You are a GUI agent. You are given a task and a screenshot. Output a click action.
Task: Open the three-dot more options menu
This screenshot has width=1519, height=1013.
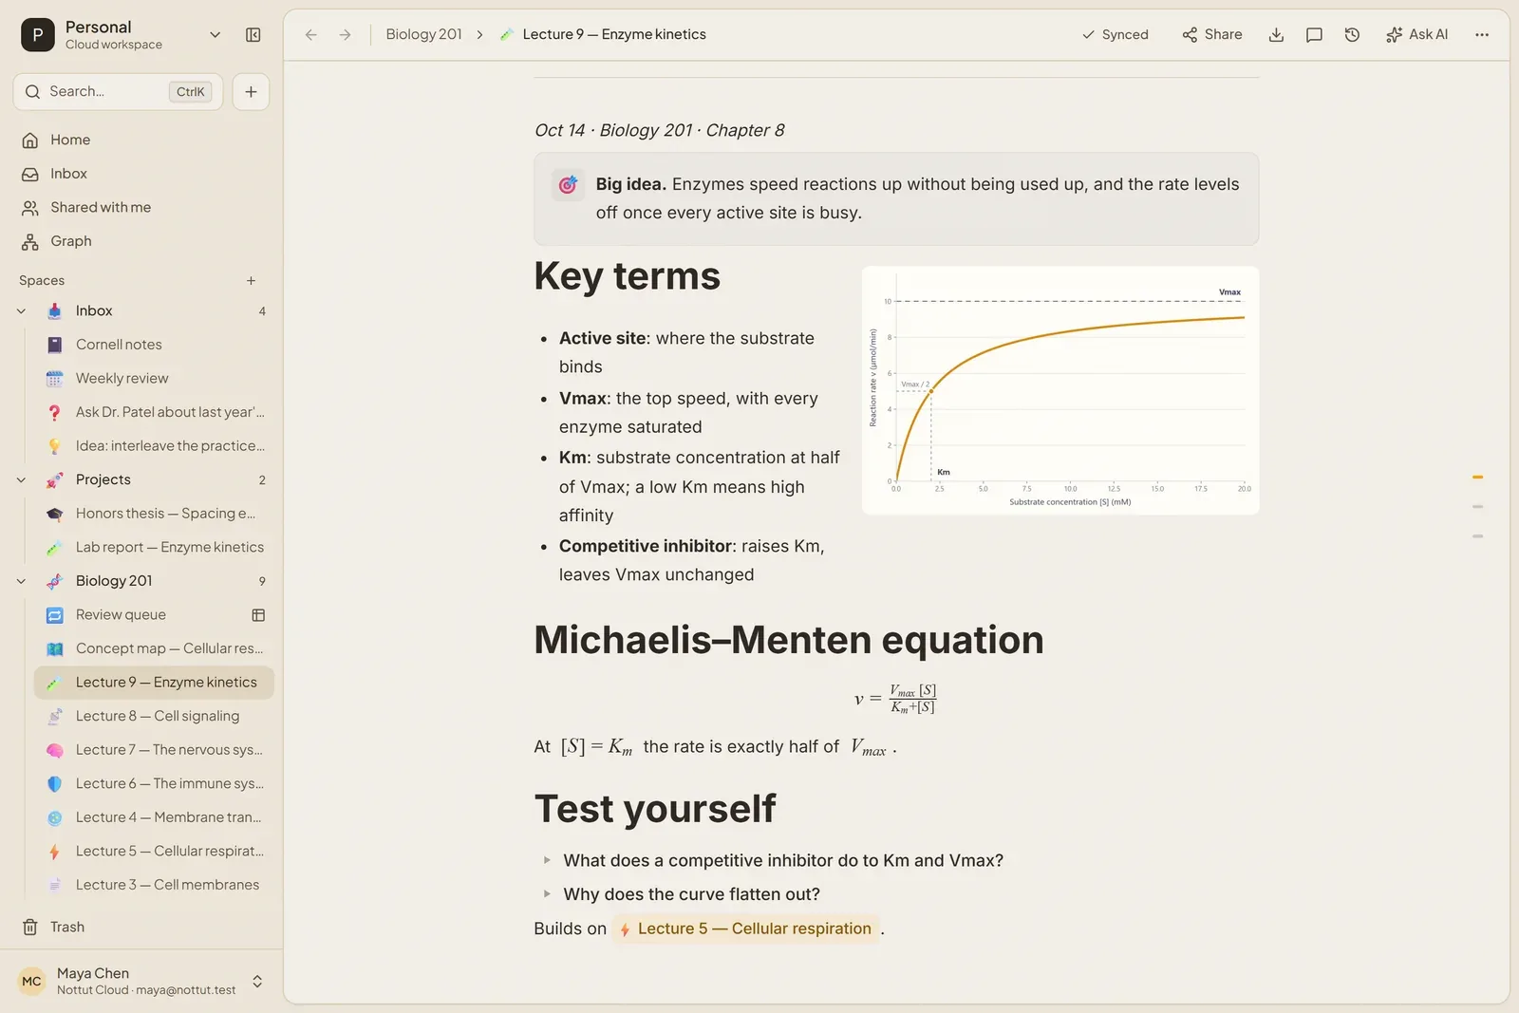(x=1481, y=35)
